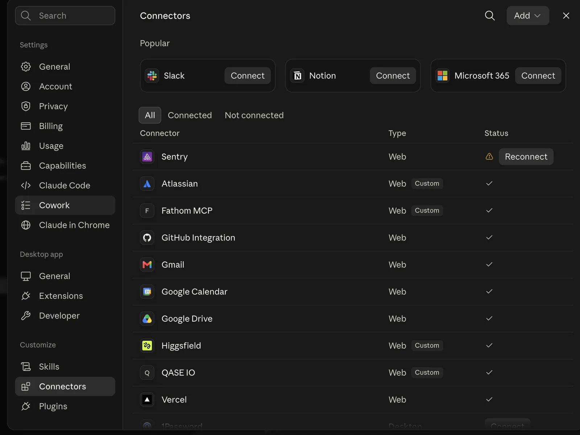Select the QASE IO connector name

[178, 373]
